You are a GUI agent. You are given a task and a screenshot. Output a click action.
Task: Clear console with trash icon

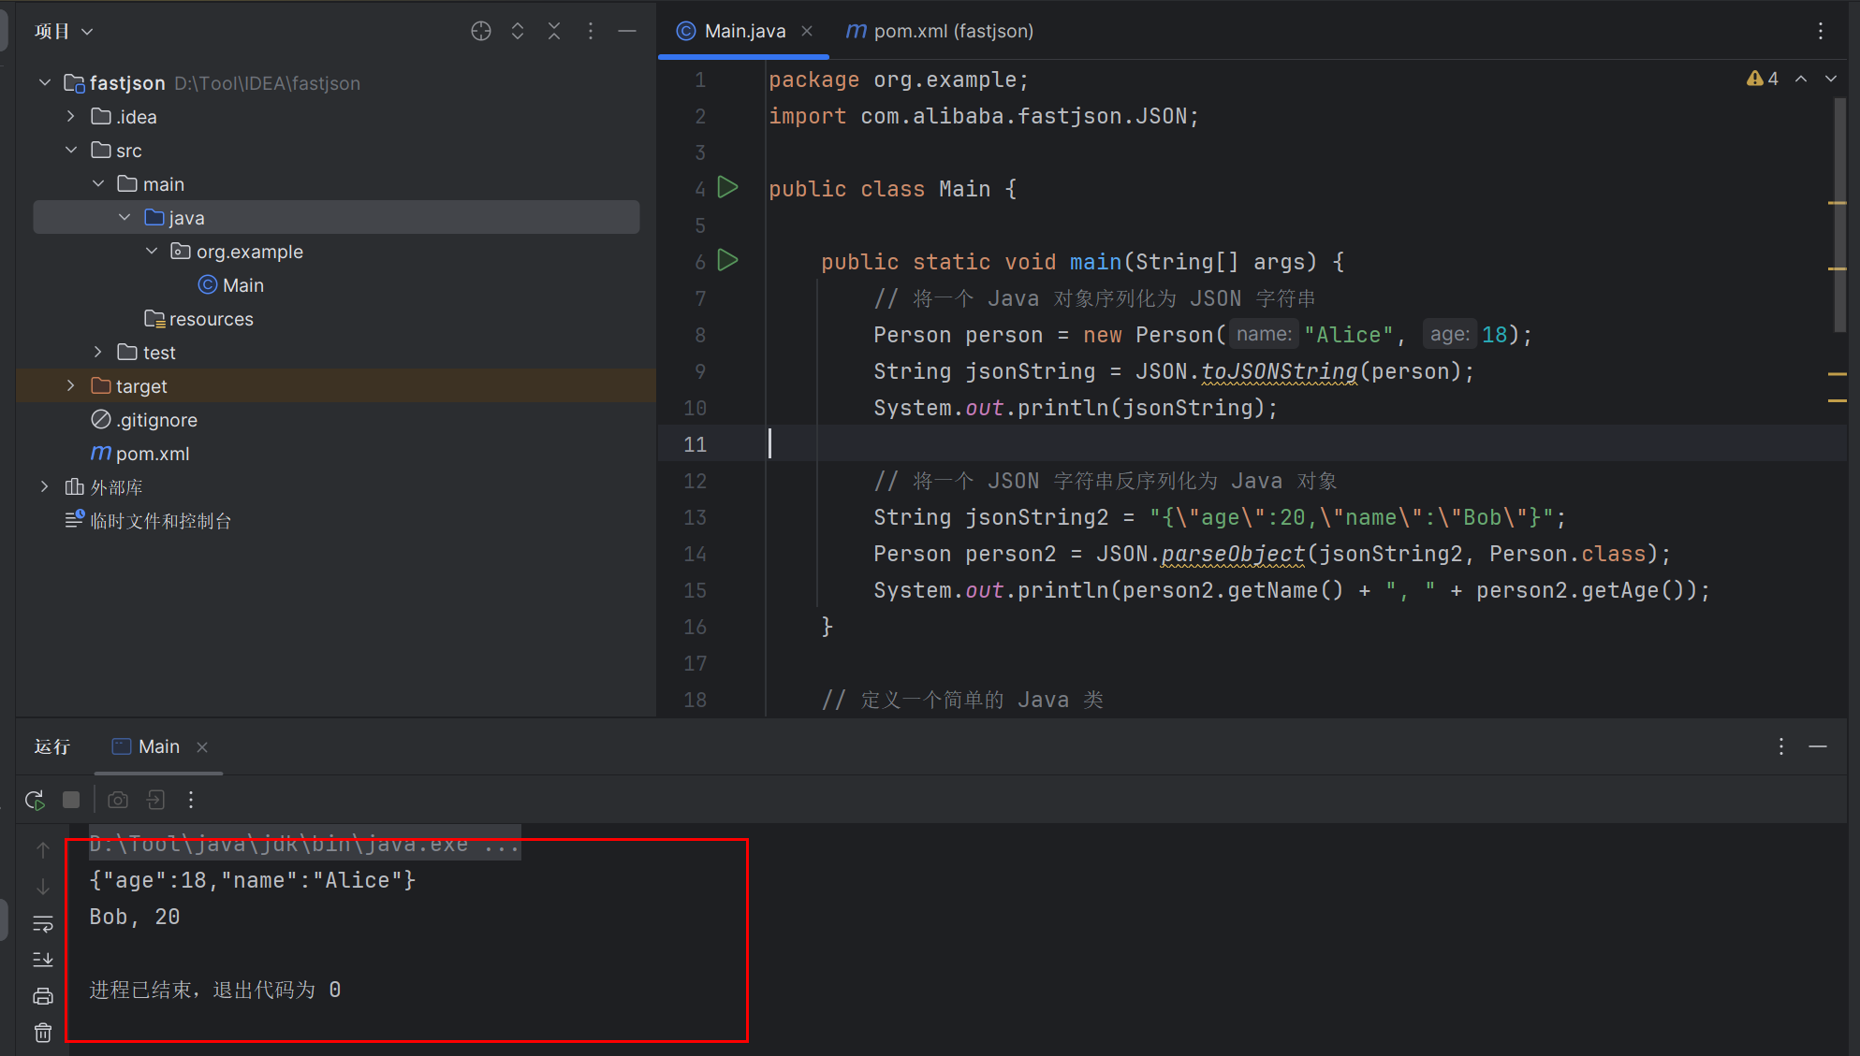tap(43, 1033)
